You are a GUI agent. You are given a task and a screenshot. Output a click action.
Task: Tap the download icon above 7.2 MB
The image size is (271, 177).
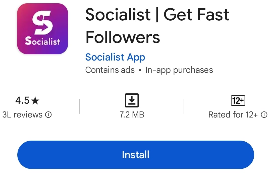(132, 100)
